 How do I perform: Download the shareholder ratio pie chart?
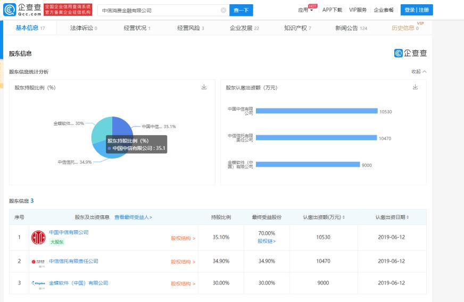pos(204,87)
